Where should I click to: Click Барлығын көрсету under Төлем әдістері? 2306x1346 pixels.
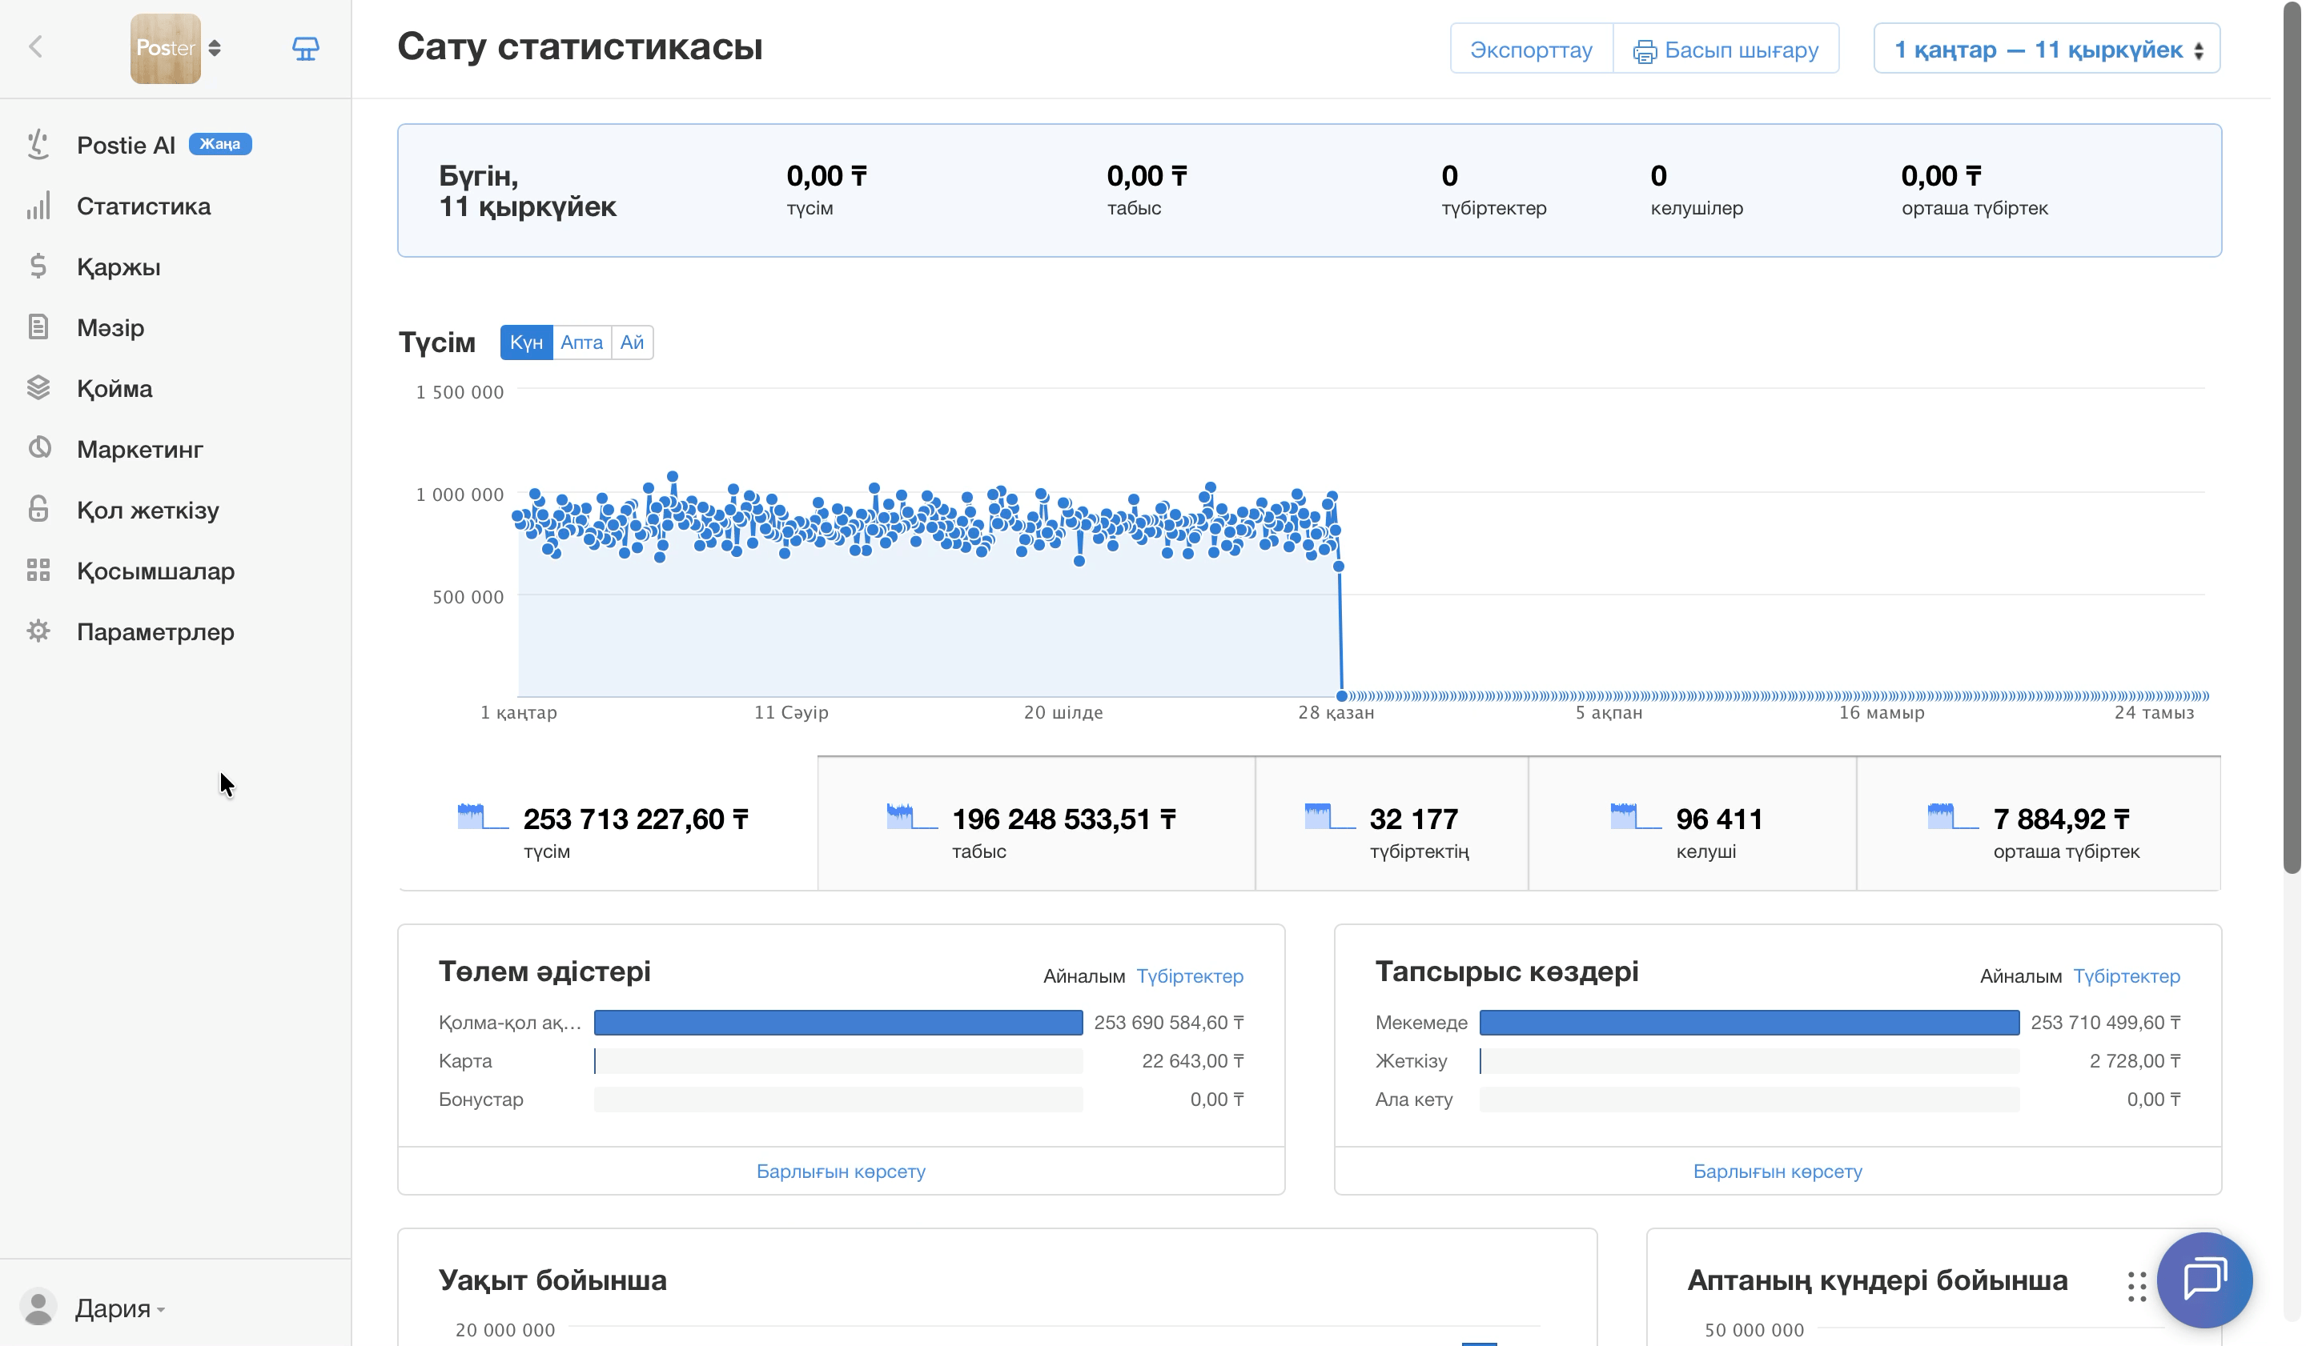pyautogui.click(x=841, y=1172)
